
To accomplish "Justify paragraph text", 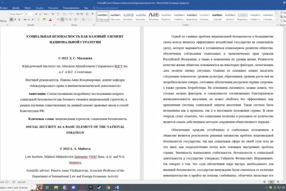I will [70, 19].
